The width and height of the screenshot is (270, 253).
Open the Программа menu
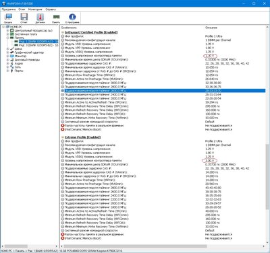(9, 9)
